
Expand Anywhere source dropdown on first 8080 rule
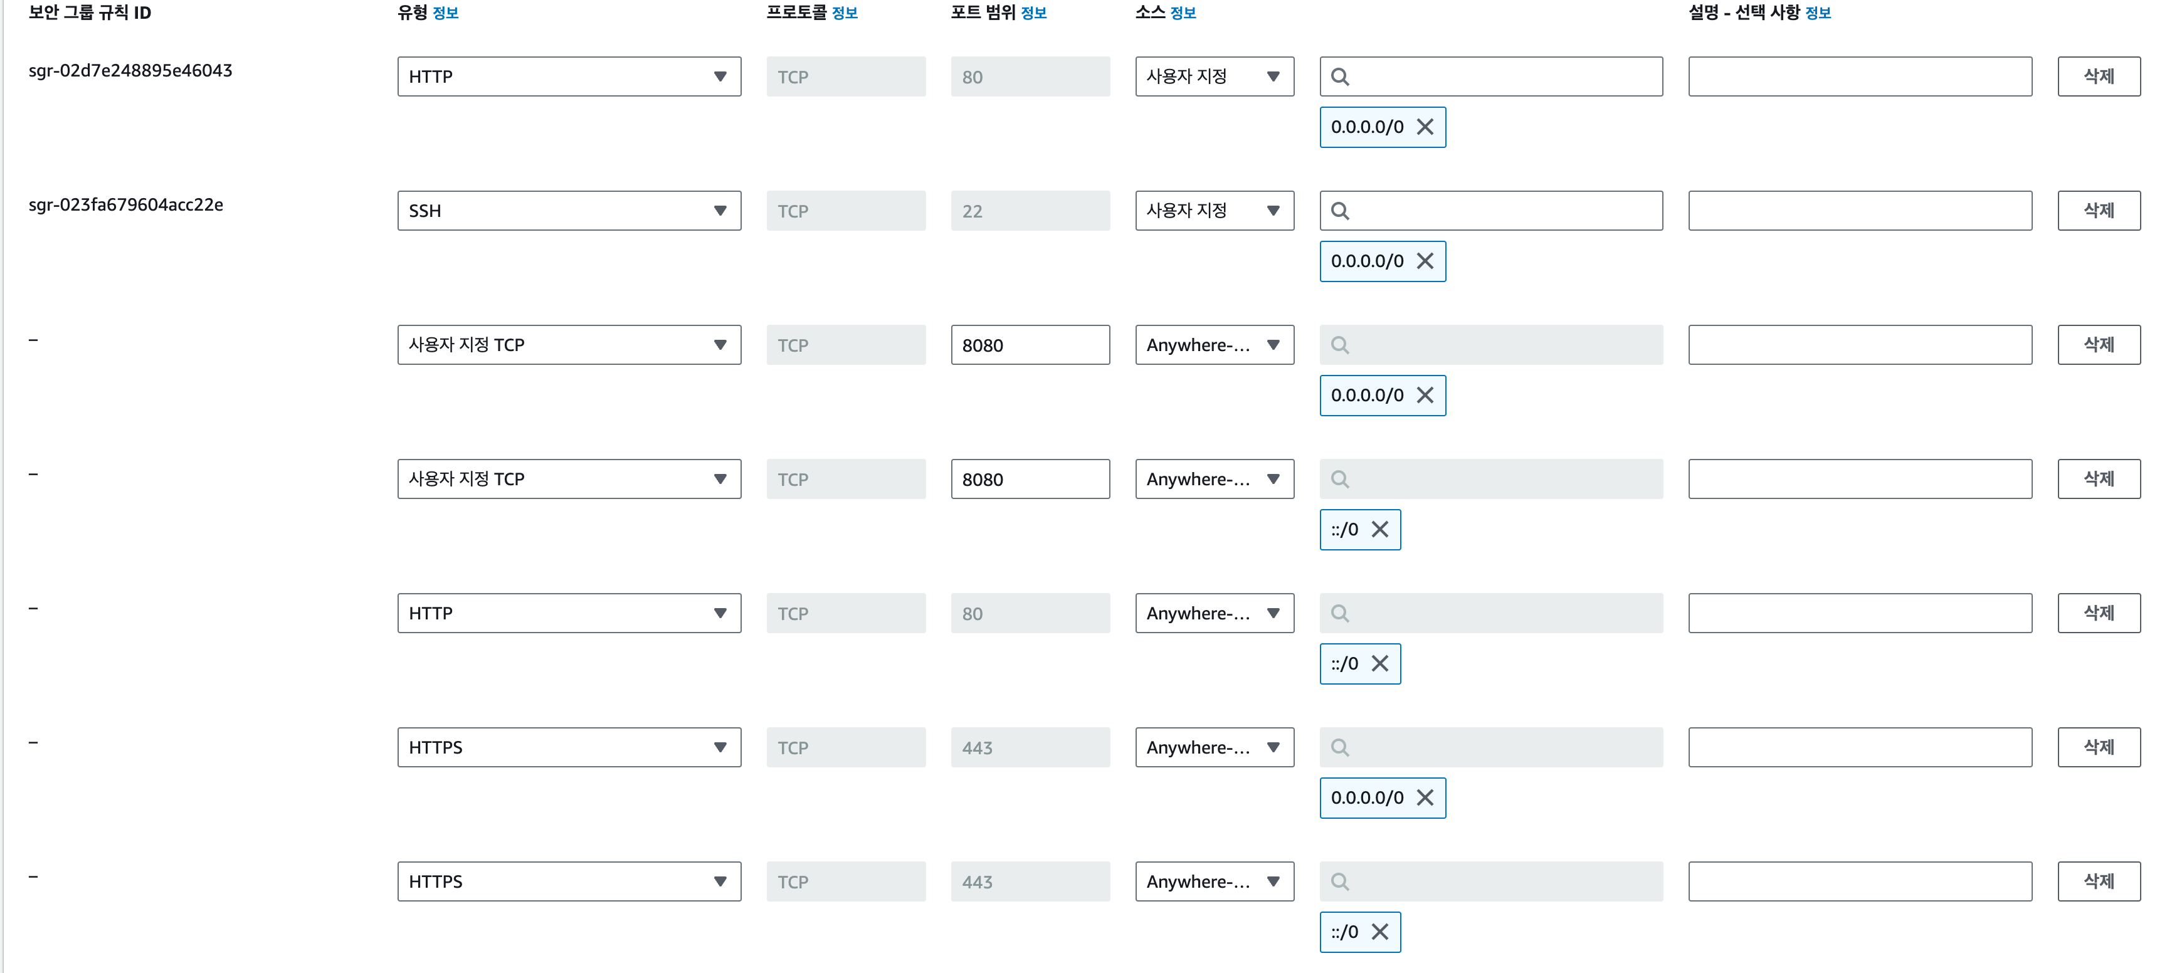(x=1214, y=345)
